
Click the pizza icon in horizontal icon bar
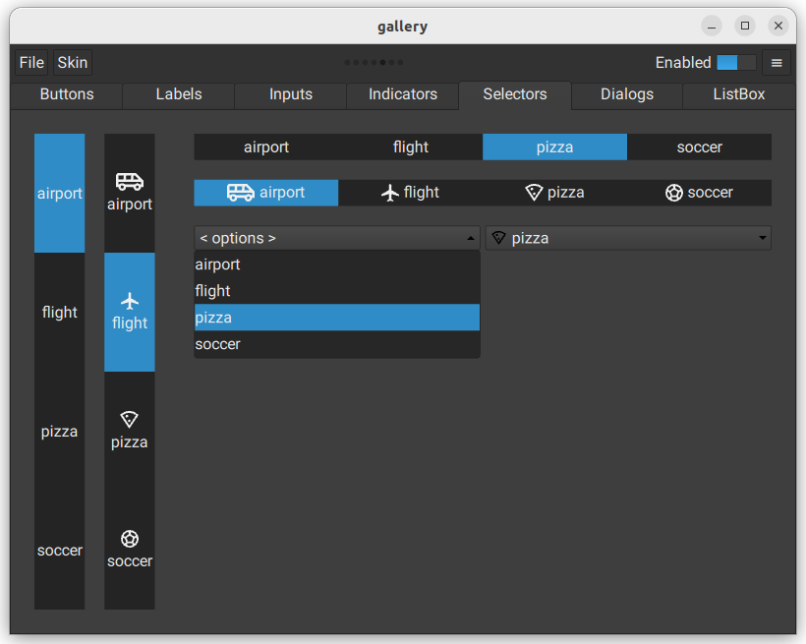pos(534,193)
